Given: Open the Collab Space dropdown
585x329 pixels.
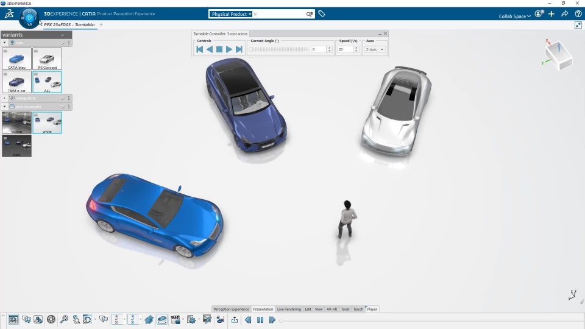Looking at the screenshot, I should coord(514,16).
